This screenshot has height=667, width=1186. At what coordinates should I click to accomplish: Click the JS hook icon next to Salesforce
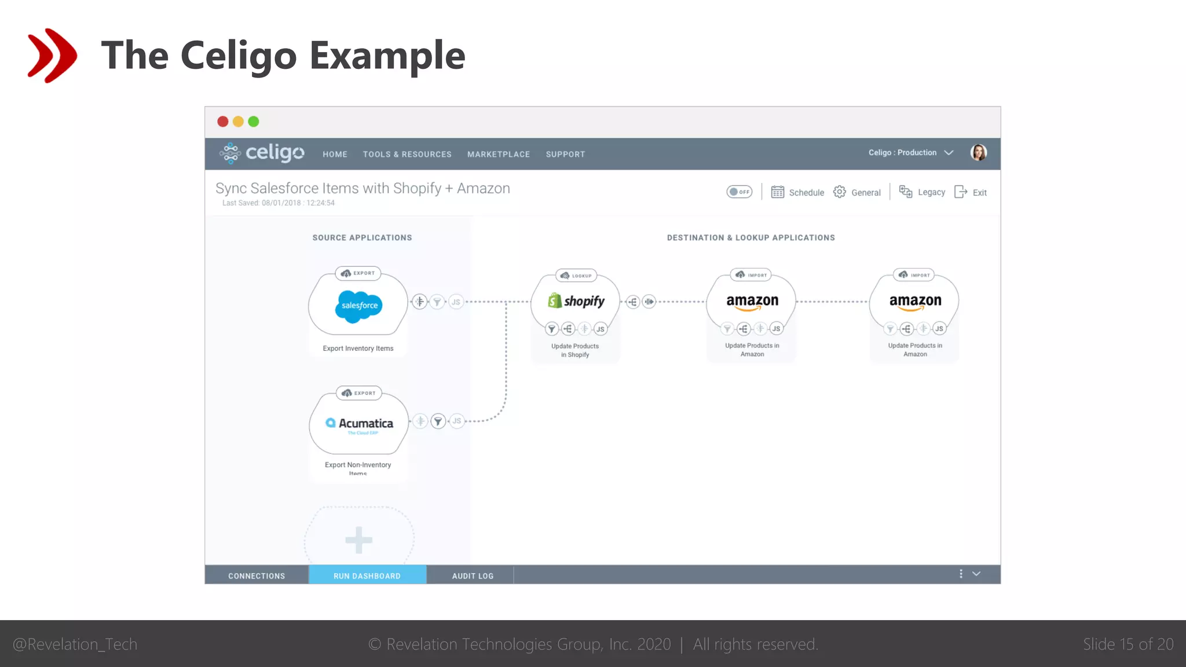point(456,302)
